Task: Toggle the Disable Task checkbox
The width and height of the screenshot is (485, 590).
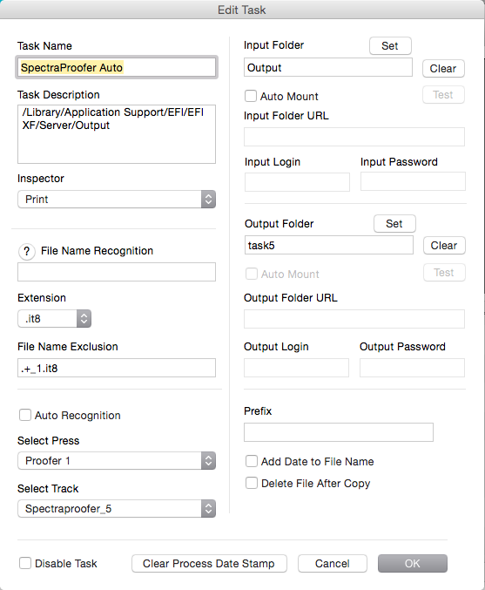Action: click(x=25, y=563)
